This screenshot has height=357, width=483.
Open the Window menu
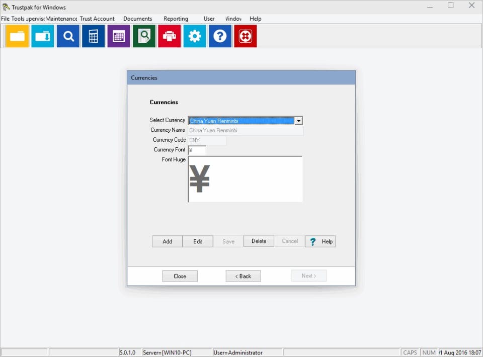pos(233,19)
